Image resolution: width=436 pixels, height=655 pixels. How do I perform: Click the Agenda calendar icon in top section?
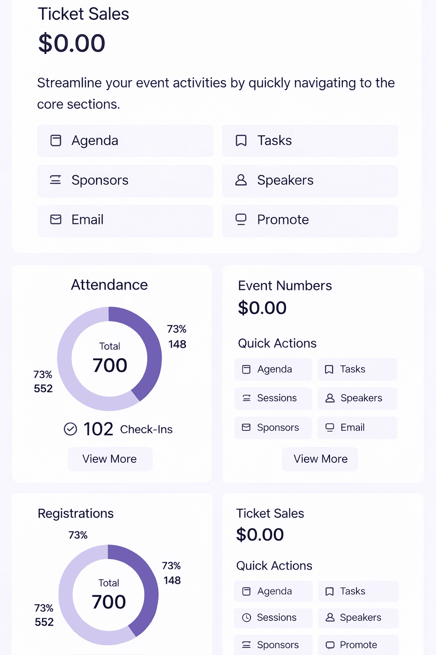click(56, 141)
